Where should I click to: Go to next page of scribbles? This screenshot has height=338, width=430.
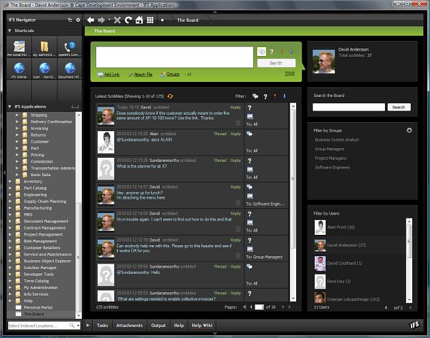283,307
